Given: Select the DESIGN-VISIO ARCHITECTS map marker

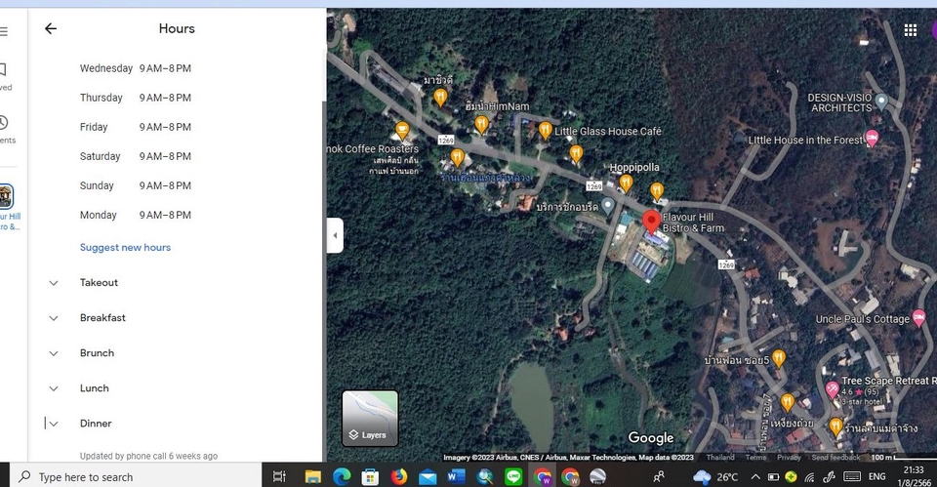Looking at the screenshot, I should [x=881, y=101].
